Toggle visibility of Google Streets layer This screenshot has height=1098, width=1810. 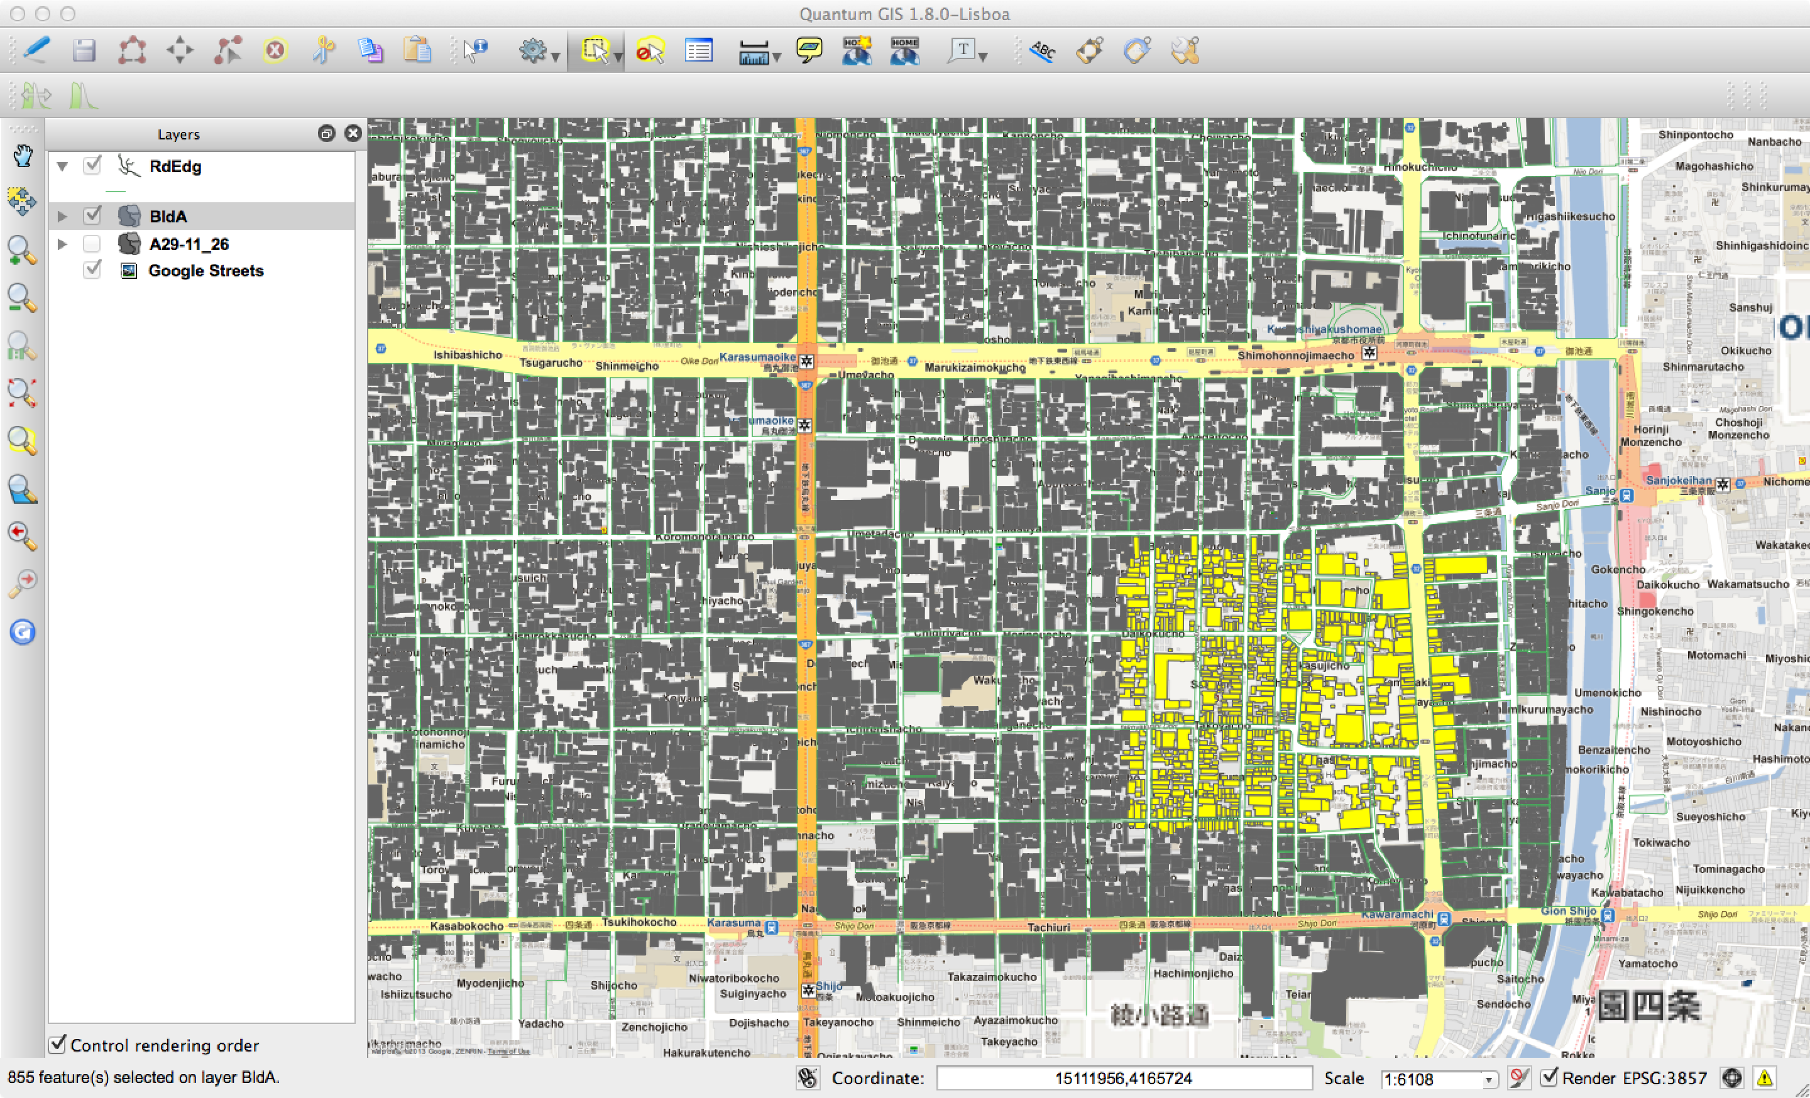[x=92, y=269]
